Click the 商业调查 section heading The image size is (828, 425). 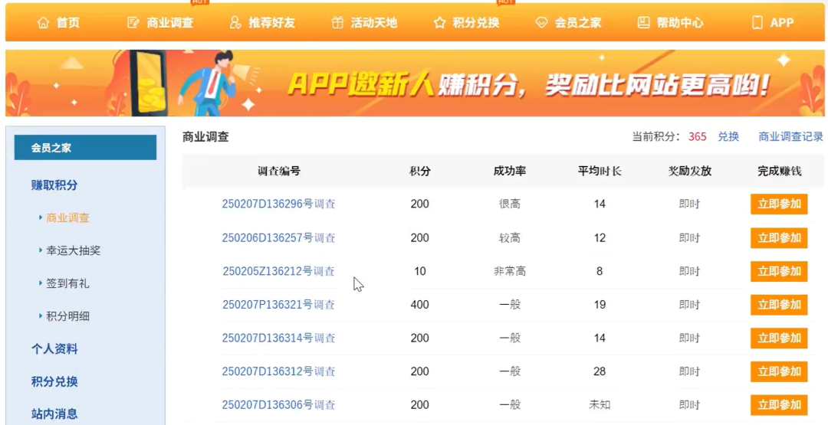tap(205, 136)
